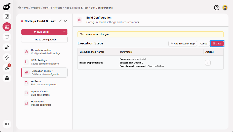
Task: Select VCS Settings section
Action: point(45,62)
